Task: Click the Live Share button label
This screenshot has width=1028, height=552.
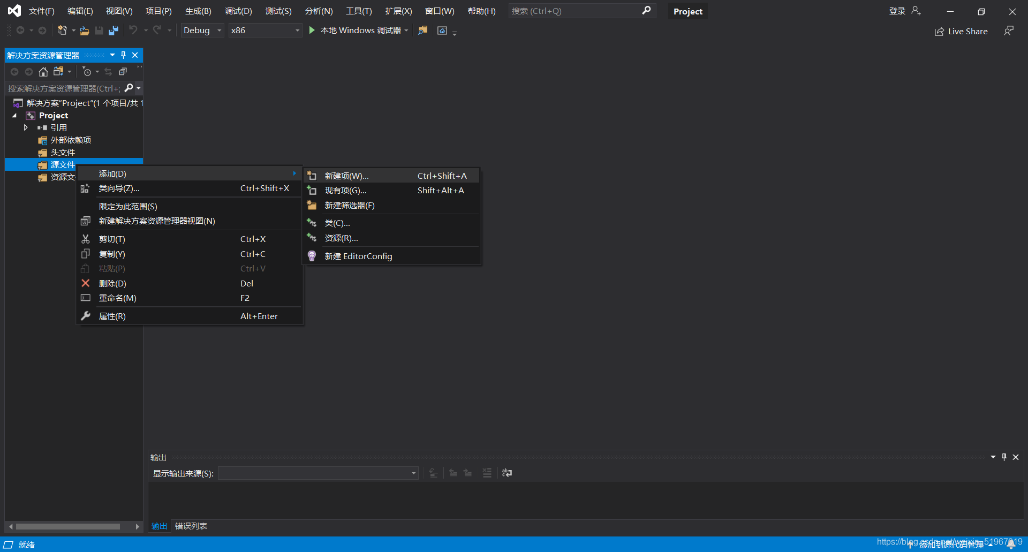Action: [967, 32]
